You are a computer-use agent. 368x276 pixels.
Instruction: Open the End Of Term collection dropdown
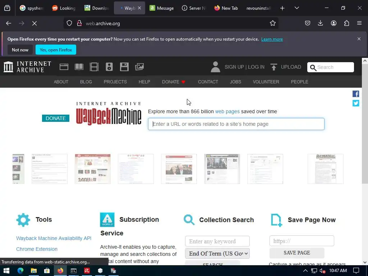[x=217, y=253]
